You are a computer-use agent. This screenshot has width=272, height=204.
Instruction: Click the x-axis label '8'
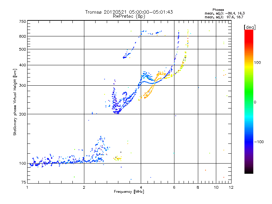coord(198,187)
